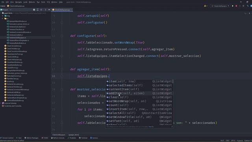Run the current configuration with the green play button
252x142 pixels.
(233, 6)
